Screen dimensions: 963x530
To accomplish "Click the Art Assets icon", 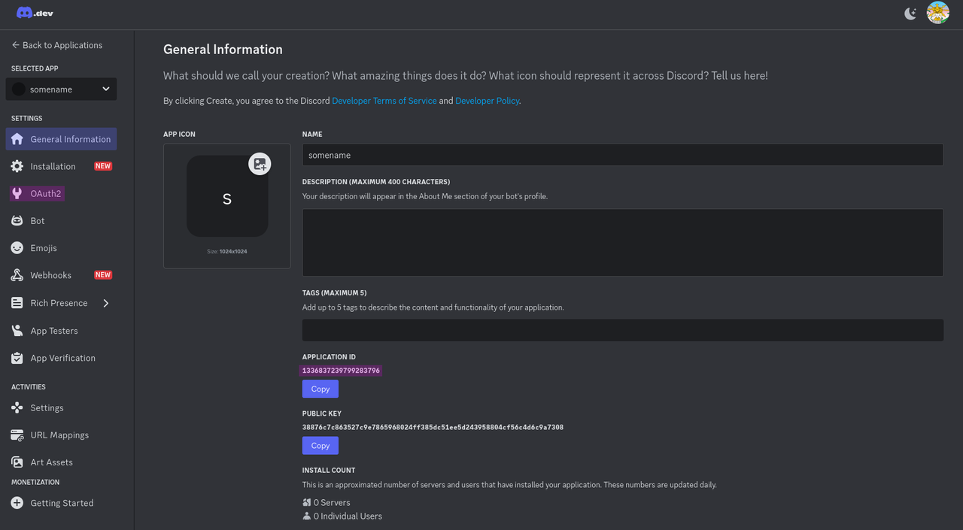I will click(17, 462).
